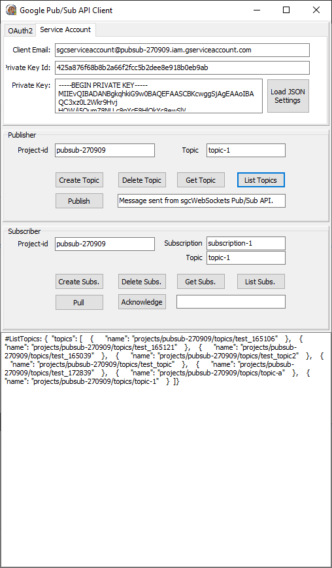Click the Subscription name field
The width and height of the screenshot is (332, 568).
click(246, 243)
